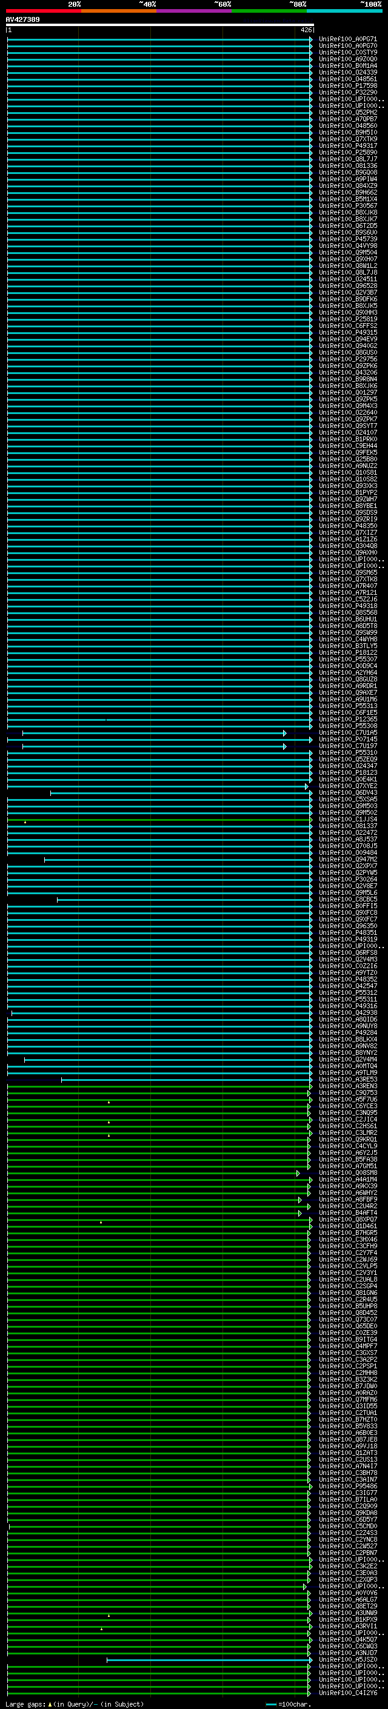The image size is (388, 1709).
Task: Click the green ~80% legend segment
Action: [269, 11]
